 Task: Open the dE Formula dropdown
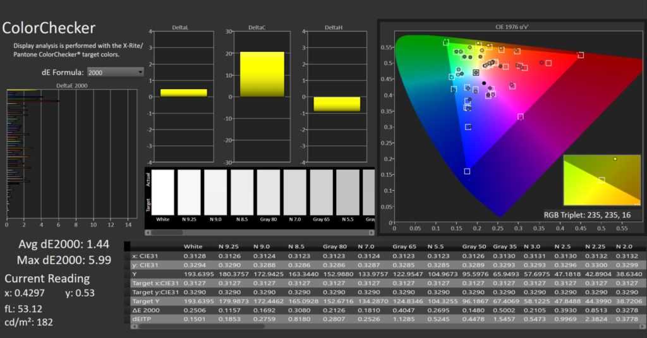coord(115,72)
